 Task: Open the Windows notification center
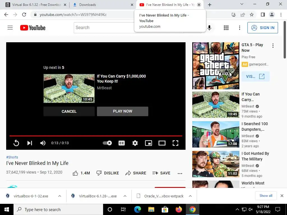[x=278, y=209]
